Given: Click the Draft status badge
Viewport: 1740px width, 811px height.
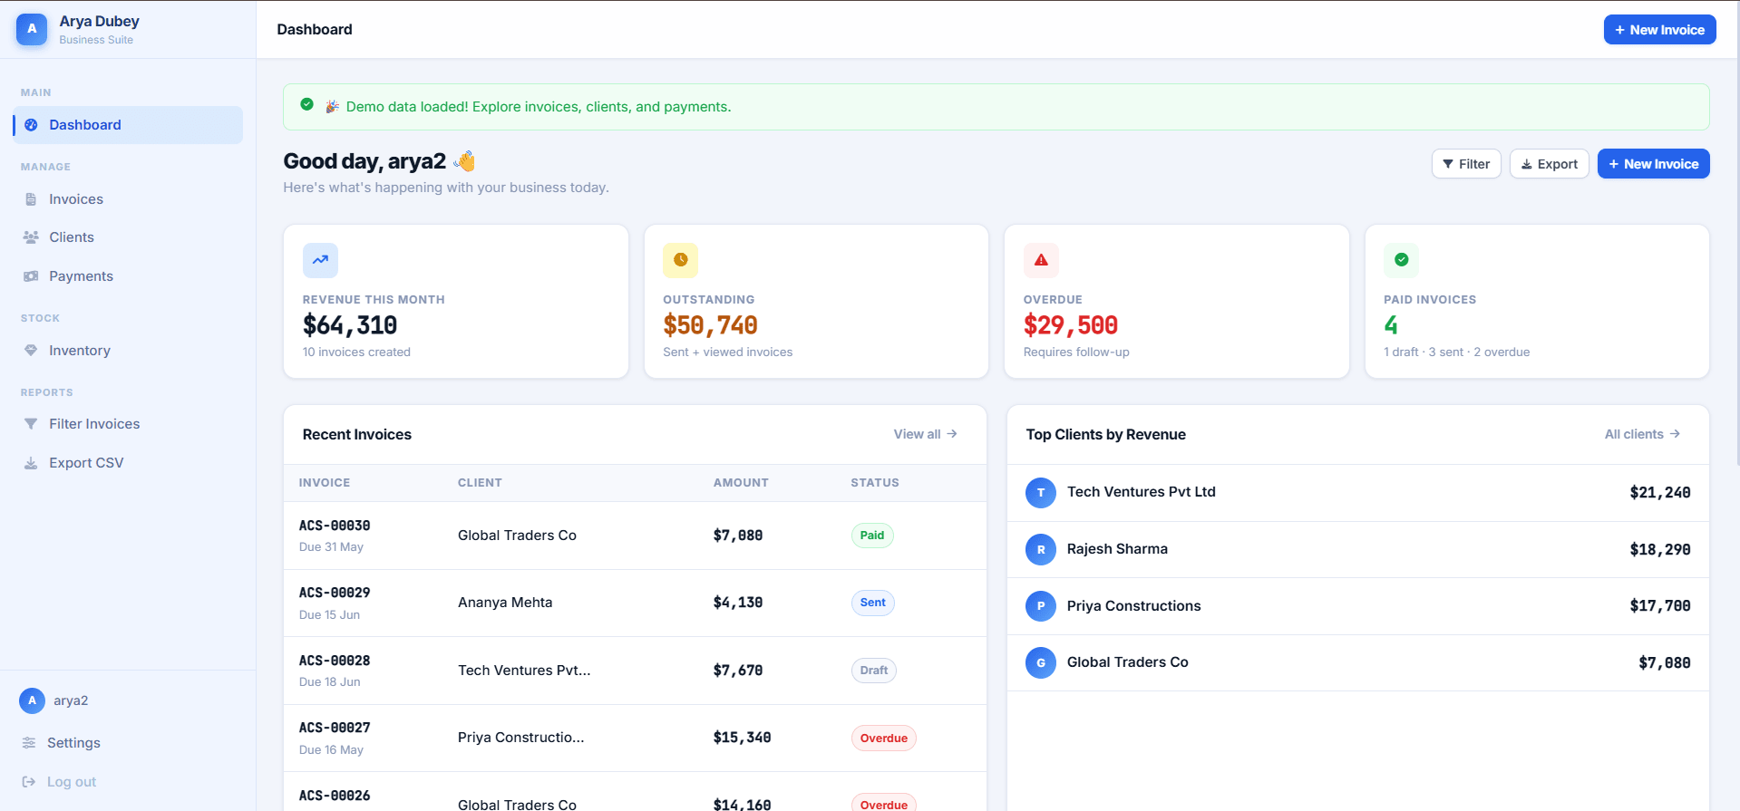Looking at the screenshot, I should 873,671.
